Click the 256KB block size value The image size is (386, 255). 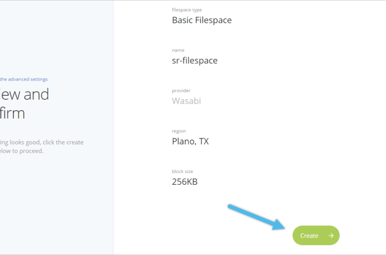185,182
